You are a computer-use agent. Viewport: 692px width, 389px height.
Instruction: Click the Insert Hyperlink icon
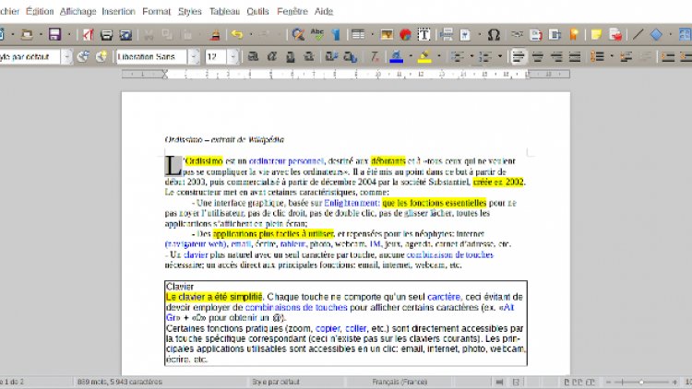pyautogui.click(x=517, y=34)
